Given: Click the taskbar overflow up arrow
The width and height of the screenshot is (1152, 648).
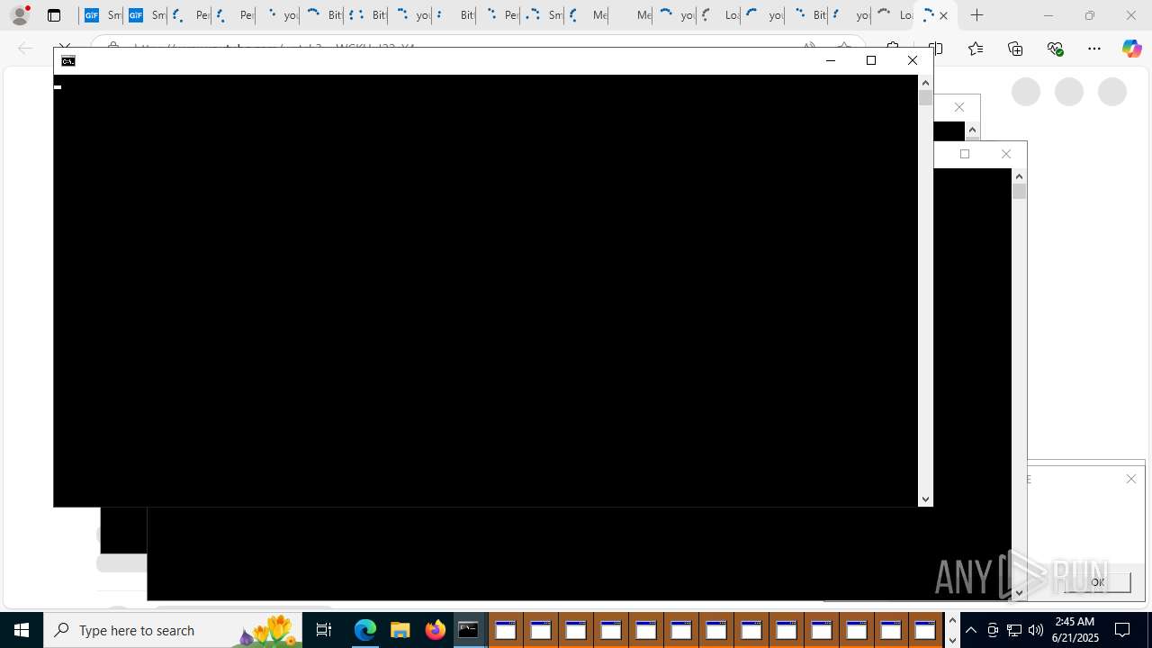Looking at the screenshot, I should [952, 621].
